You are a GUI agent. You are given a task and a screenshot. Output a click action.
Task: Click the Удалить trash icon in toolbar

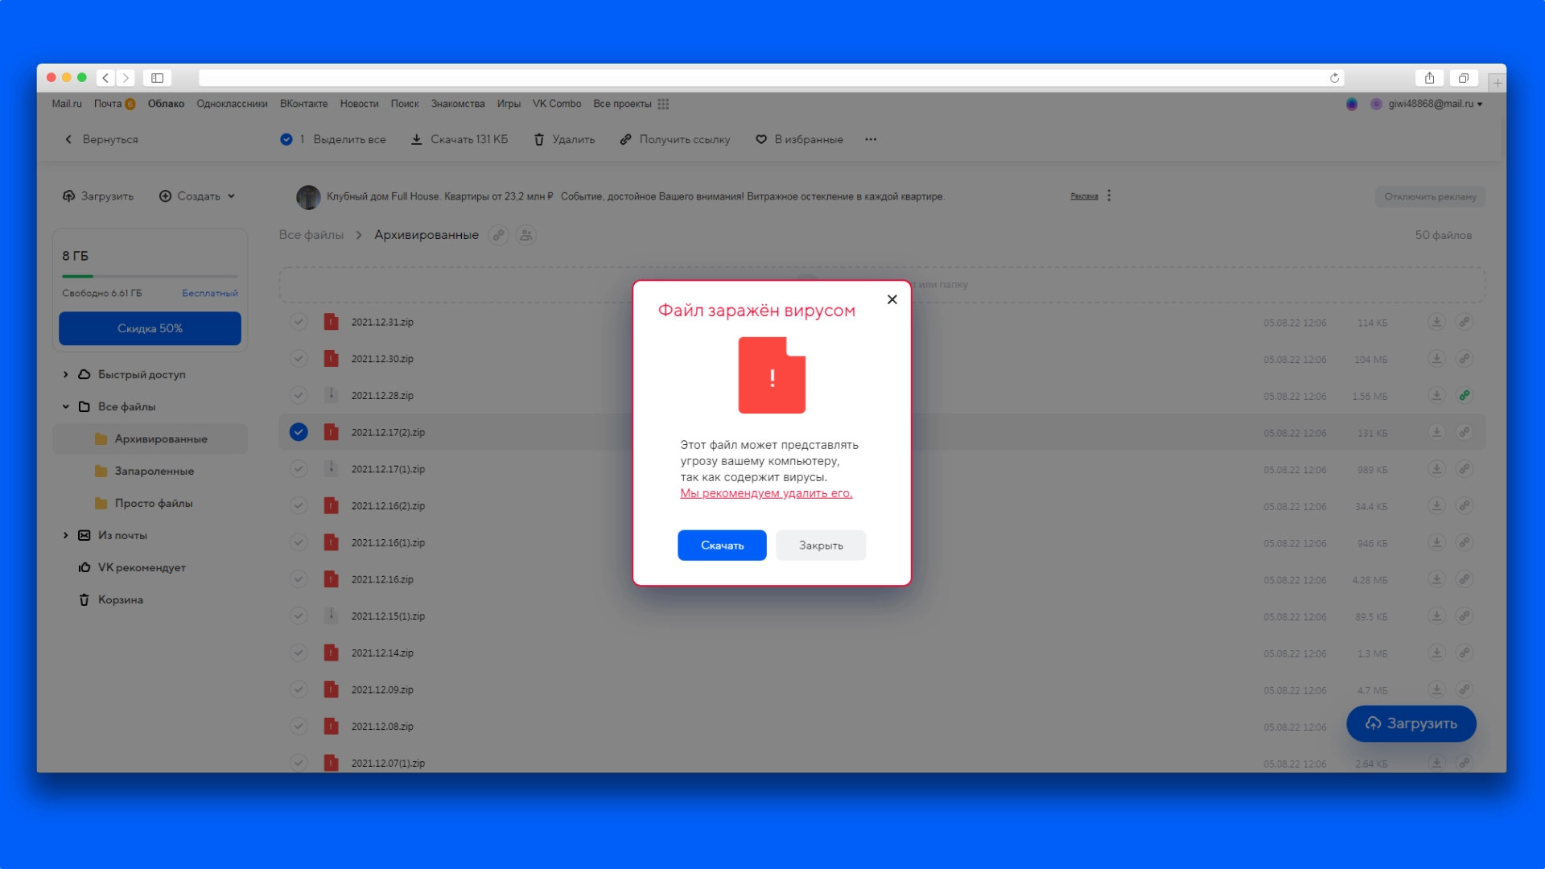pyautogui.click(x=539, y=139)
